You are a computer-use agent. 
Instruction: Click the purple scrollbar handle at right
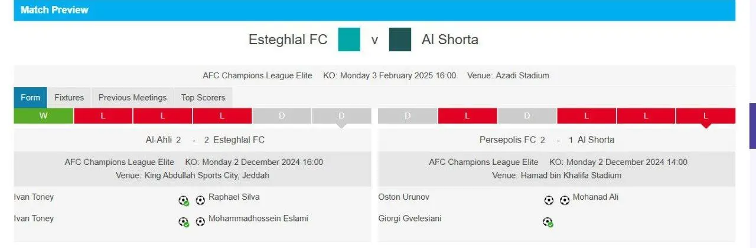(x=752, y=125)
